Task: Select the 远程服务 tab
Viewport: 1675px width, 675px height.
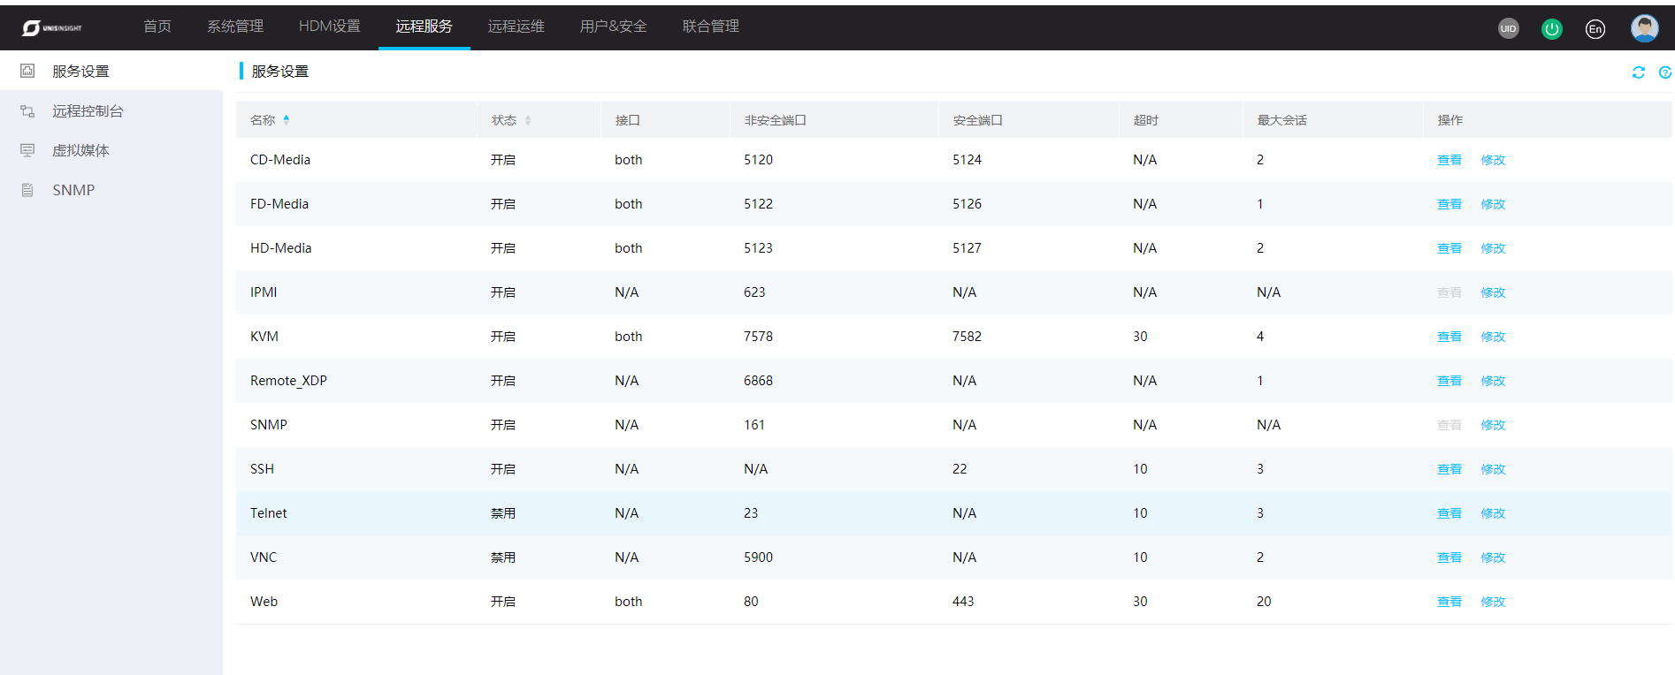Action: click(x=424, y=27)
